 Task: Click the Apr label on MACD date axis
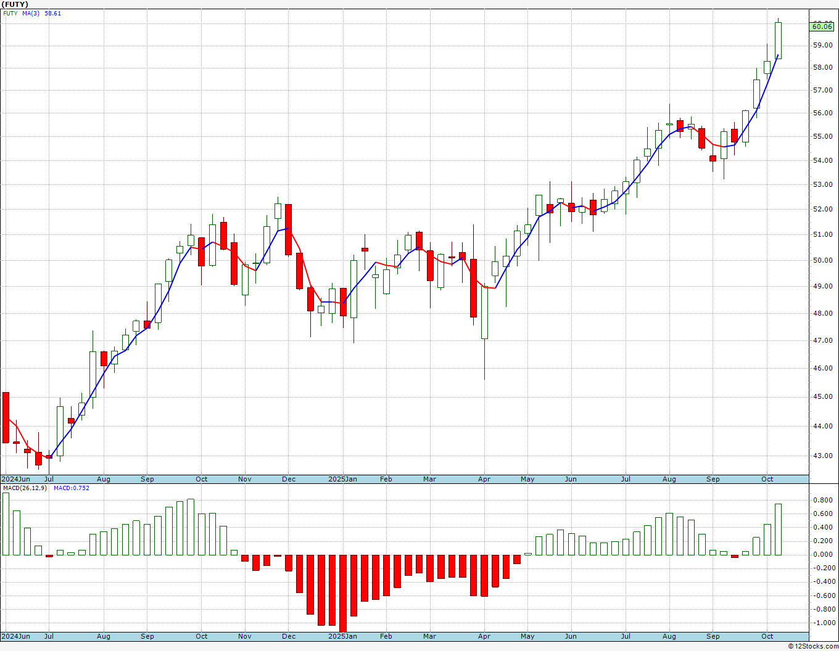(x=484, y=636)
